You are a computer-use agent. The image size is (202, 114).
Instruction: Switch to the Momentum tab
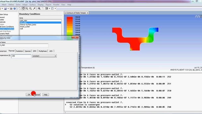tap(3, 51)
